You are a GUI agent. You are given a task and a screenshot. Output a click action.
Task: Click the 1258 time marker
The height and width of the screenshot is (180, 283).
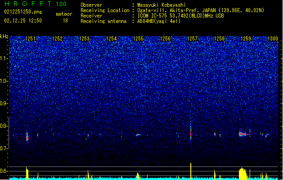[x=219, y=39]
